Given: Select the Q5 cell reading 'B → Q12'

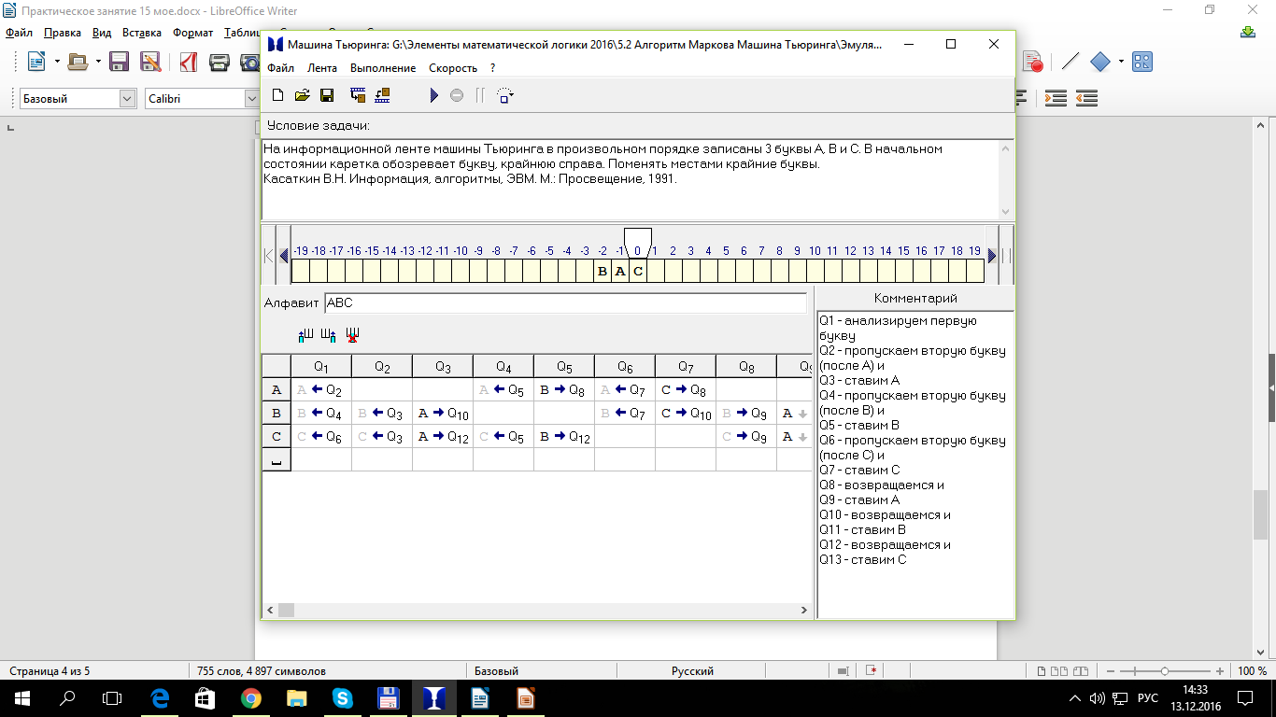Looking at the screenshot, I should (x=564, y=436).
